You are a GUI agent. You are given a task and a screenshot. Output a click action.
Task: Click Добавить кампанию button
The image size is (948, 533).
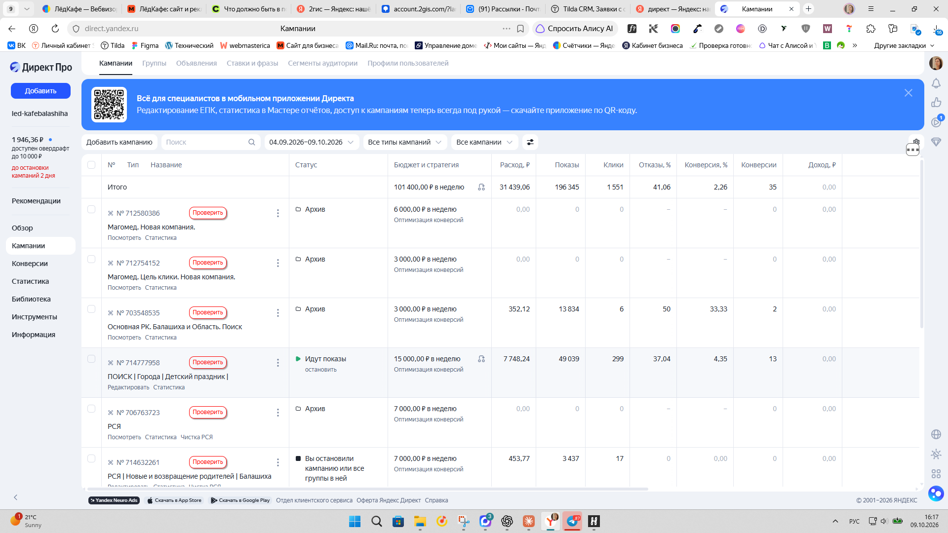pos(119,142)
